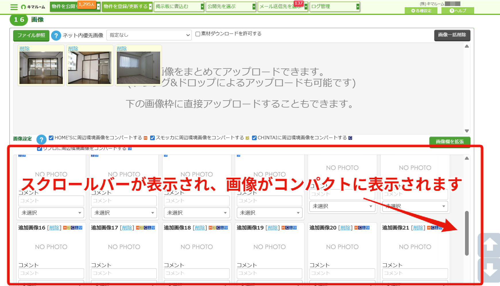
Task: Click HOME'S portal icon on 追加画像16
Action: [x=65, y=228]
